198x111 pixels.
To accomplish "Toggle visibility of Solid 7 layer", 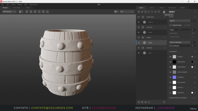I will [139, 53].
